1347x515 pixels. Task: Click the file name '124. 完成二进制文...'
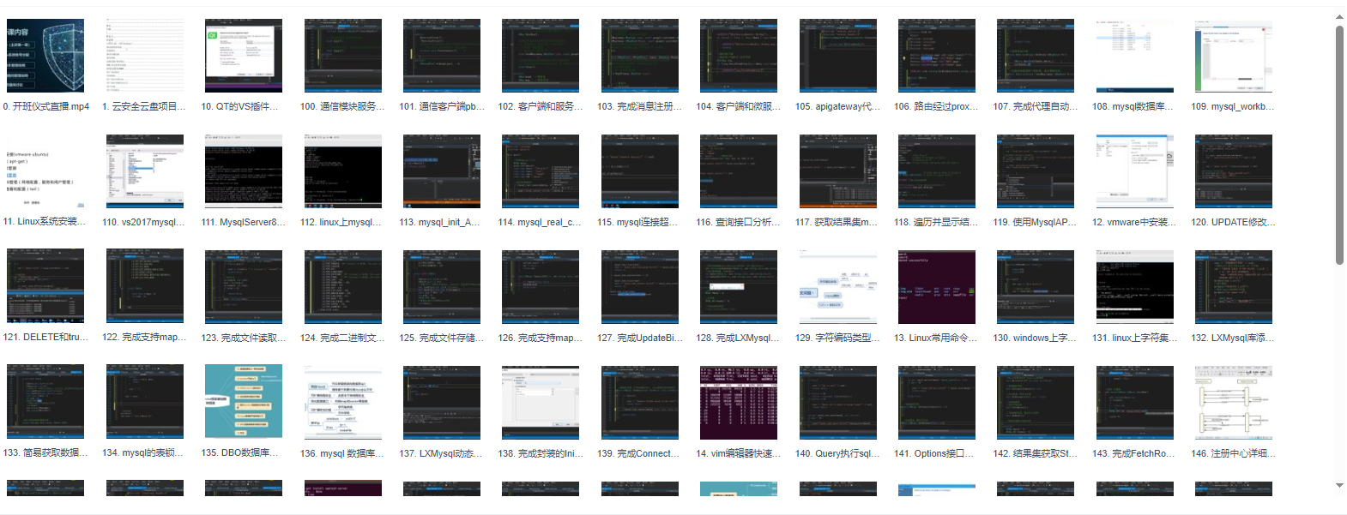pyautogui.click(x=342, y=338)
